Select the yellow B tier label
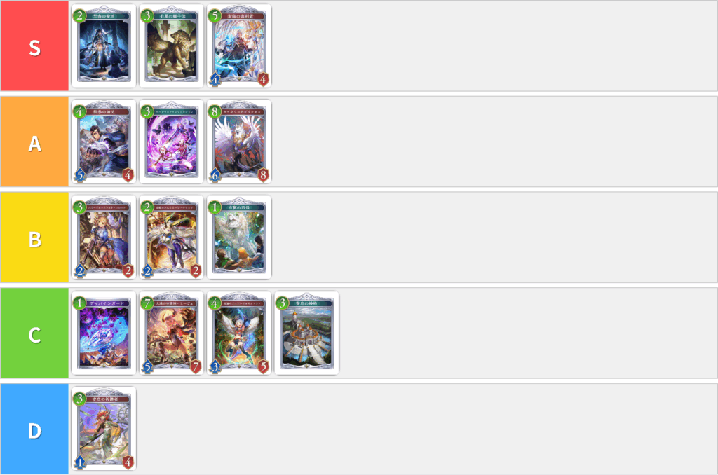718x475 pixels. click(34, 237)
